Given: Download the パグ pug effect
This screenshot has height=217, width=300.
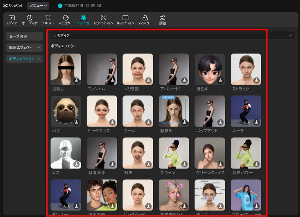Looking at the screenshot, I should (x=77, y=122).
